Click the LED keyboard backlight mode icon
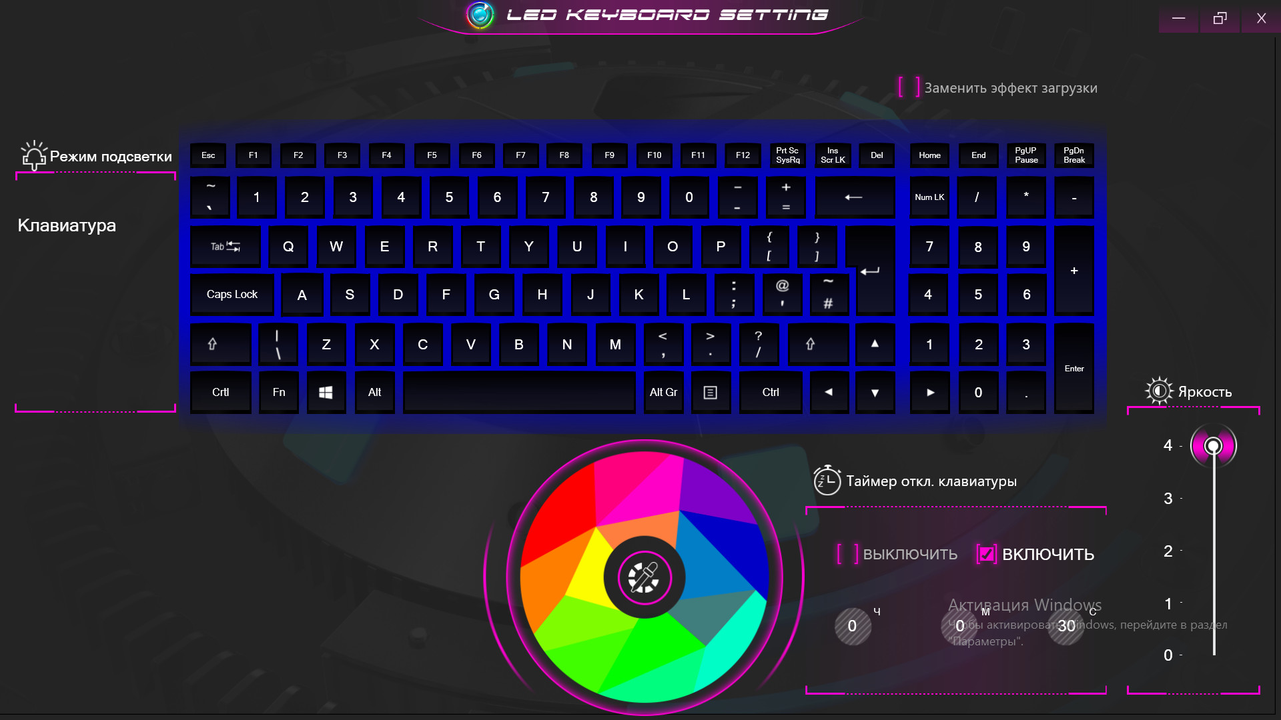1281x720 pixels. 33,155
